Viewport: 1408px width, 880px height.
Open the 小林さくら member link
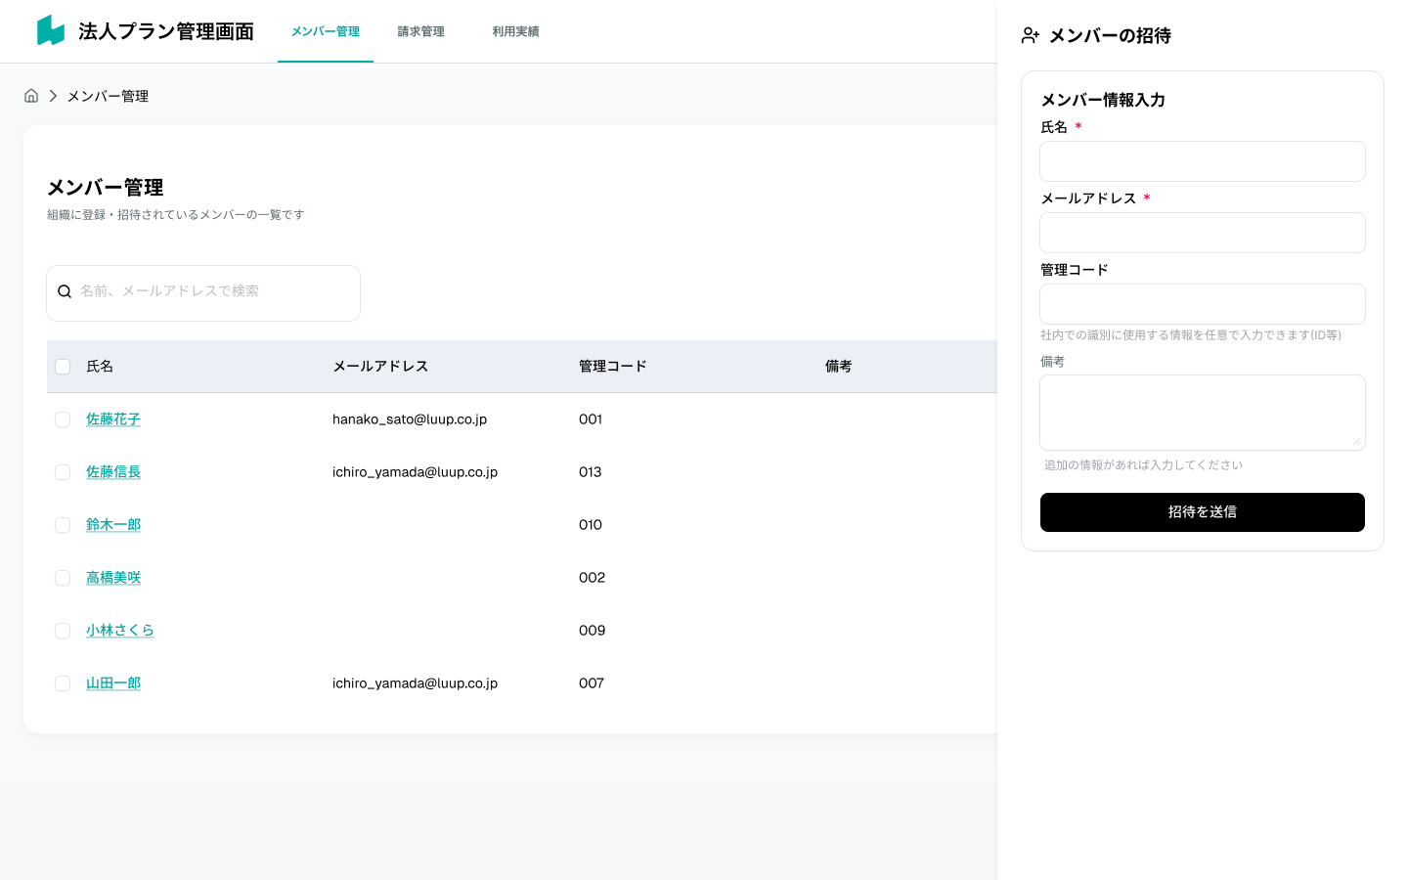(x=119, y=631)
